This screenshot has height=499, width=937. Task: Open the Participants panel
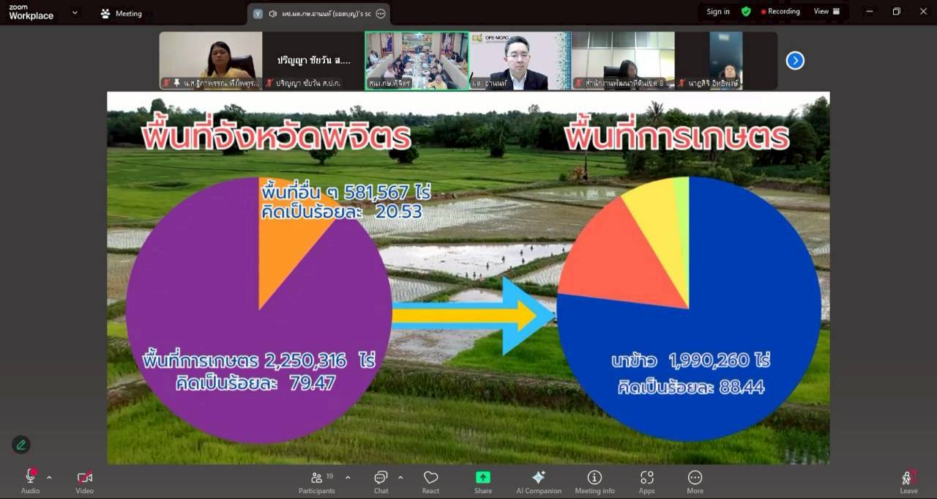coord(317,480)
